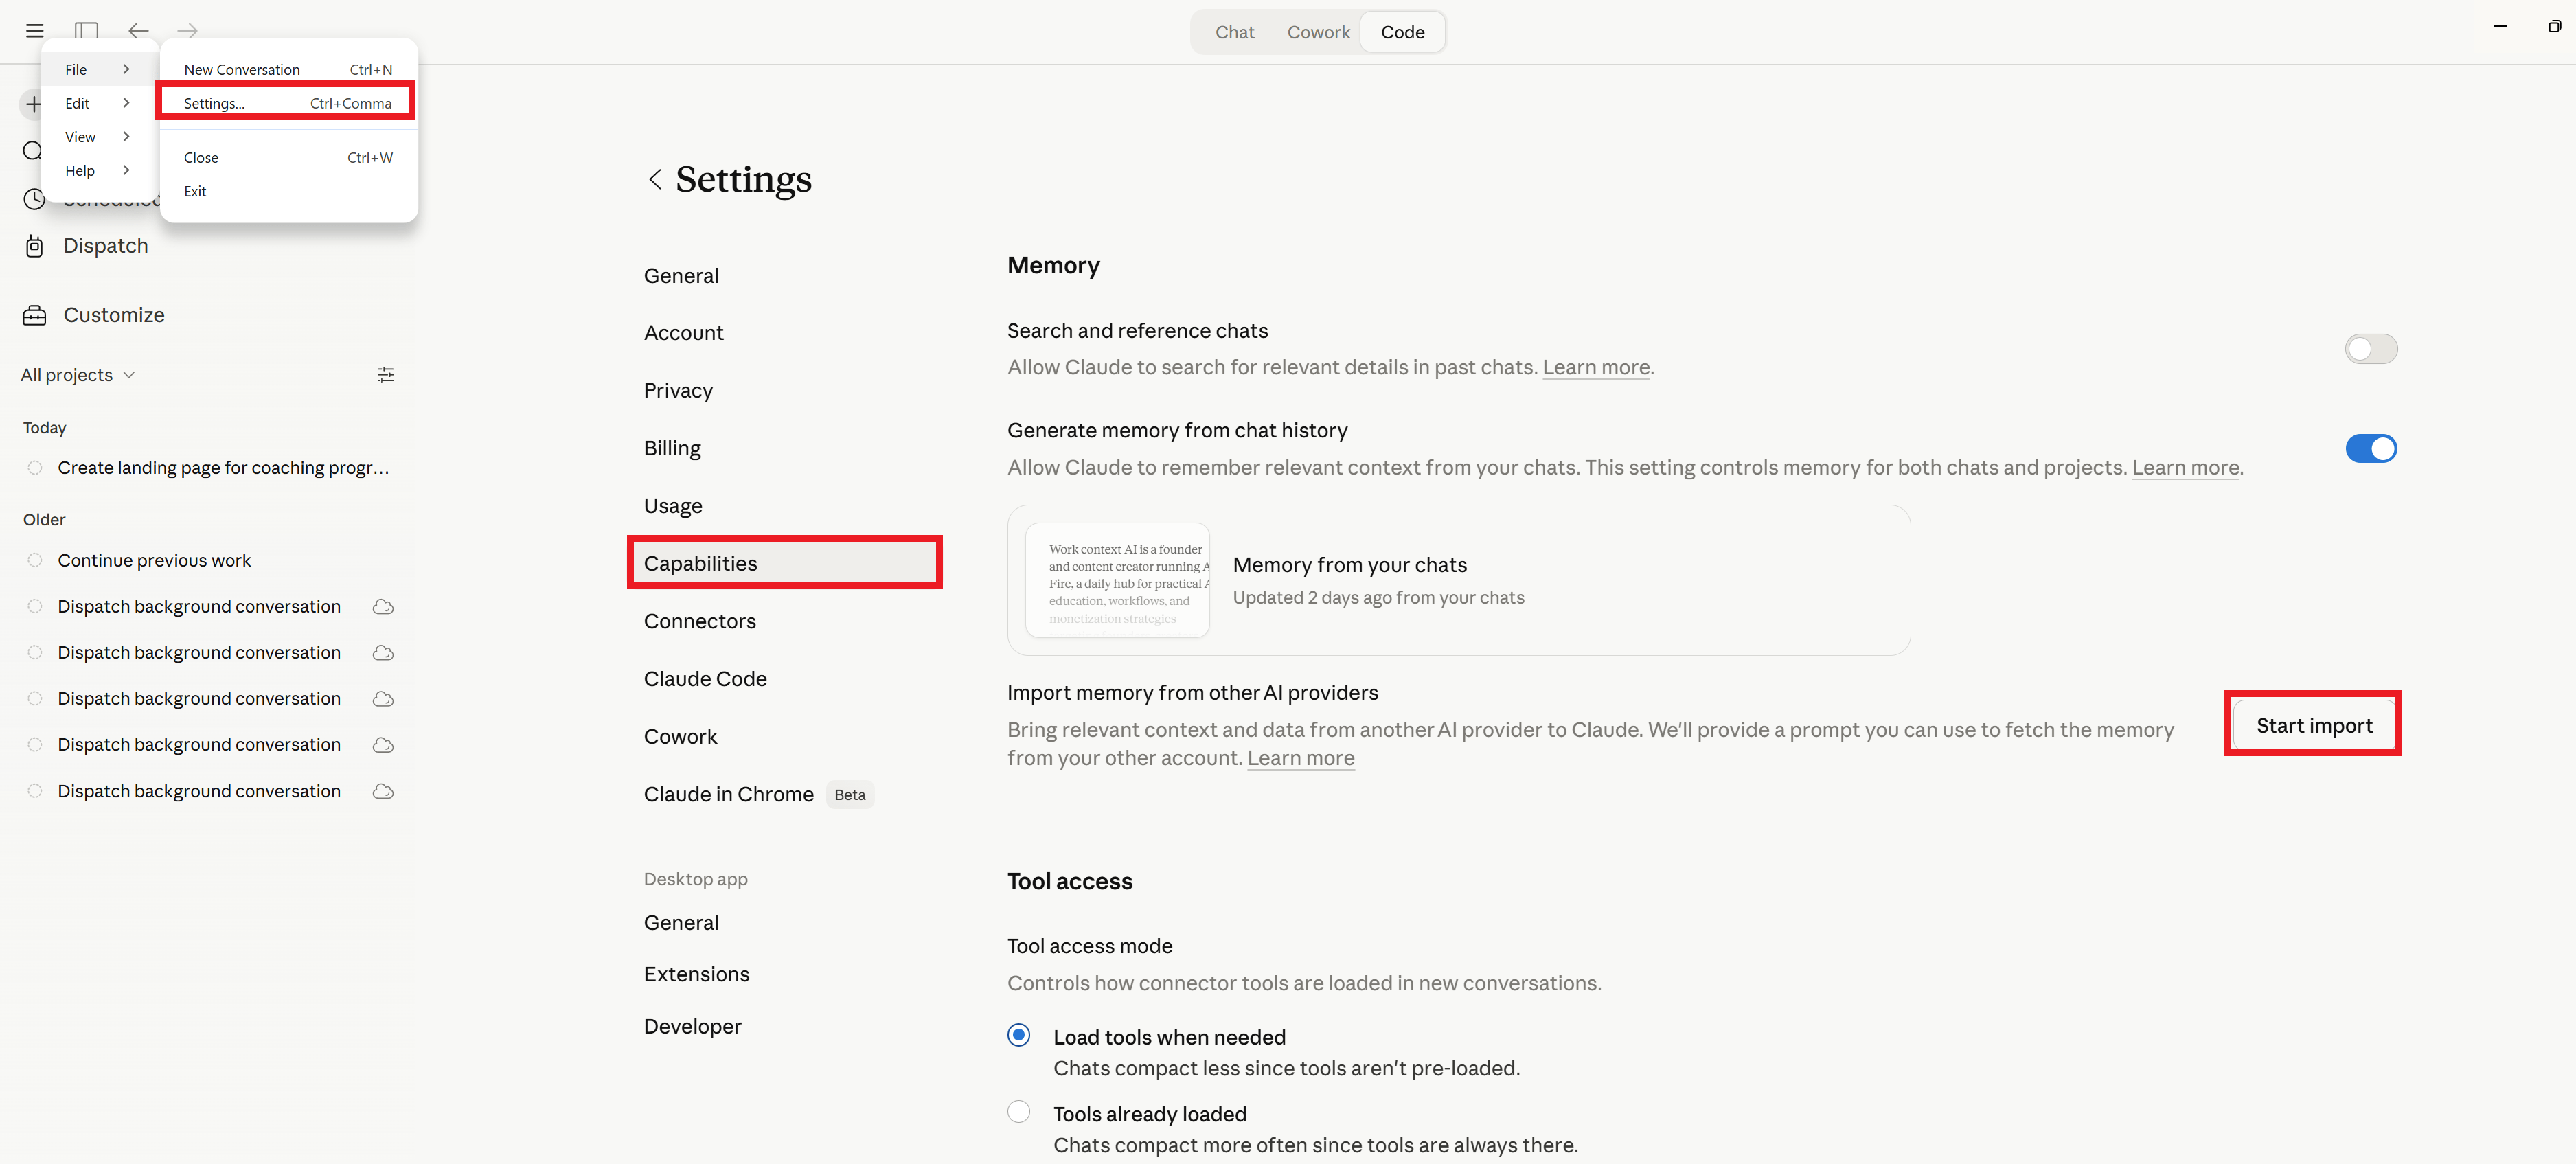Enable Search and reference chats

tap(2371, 348)
